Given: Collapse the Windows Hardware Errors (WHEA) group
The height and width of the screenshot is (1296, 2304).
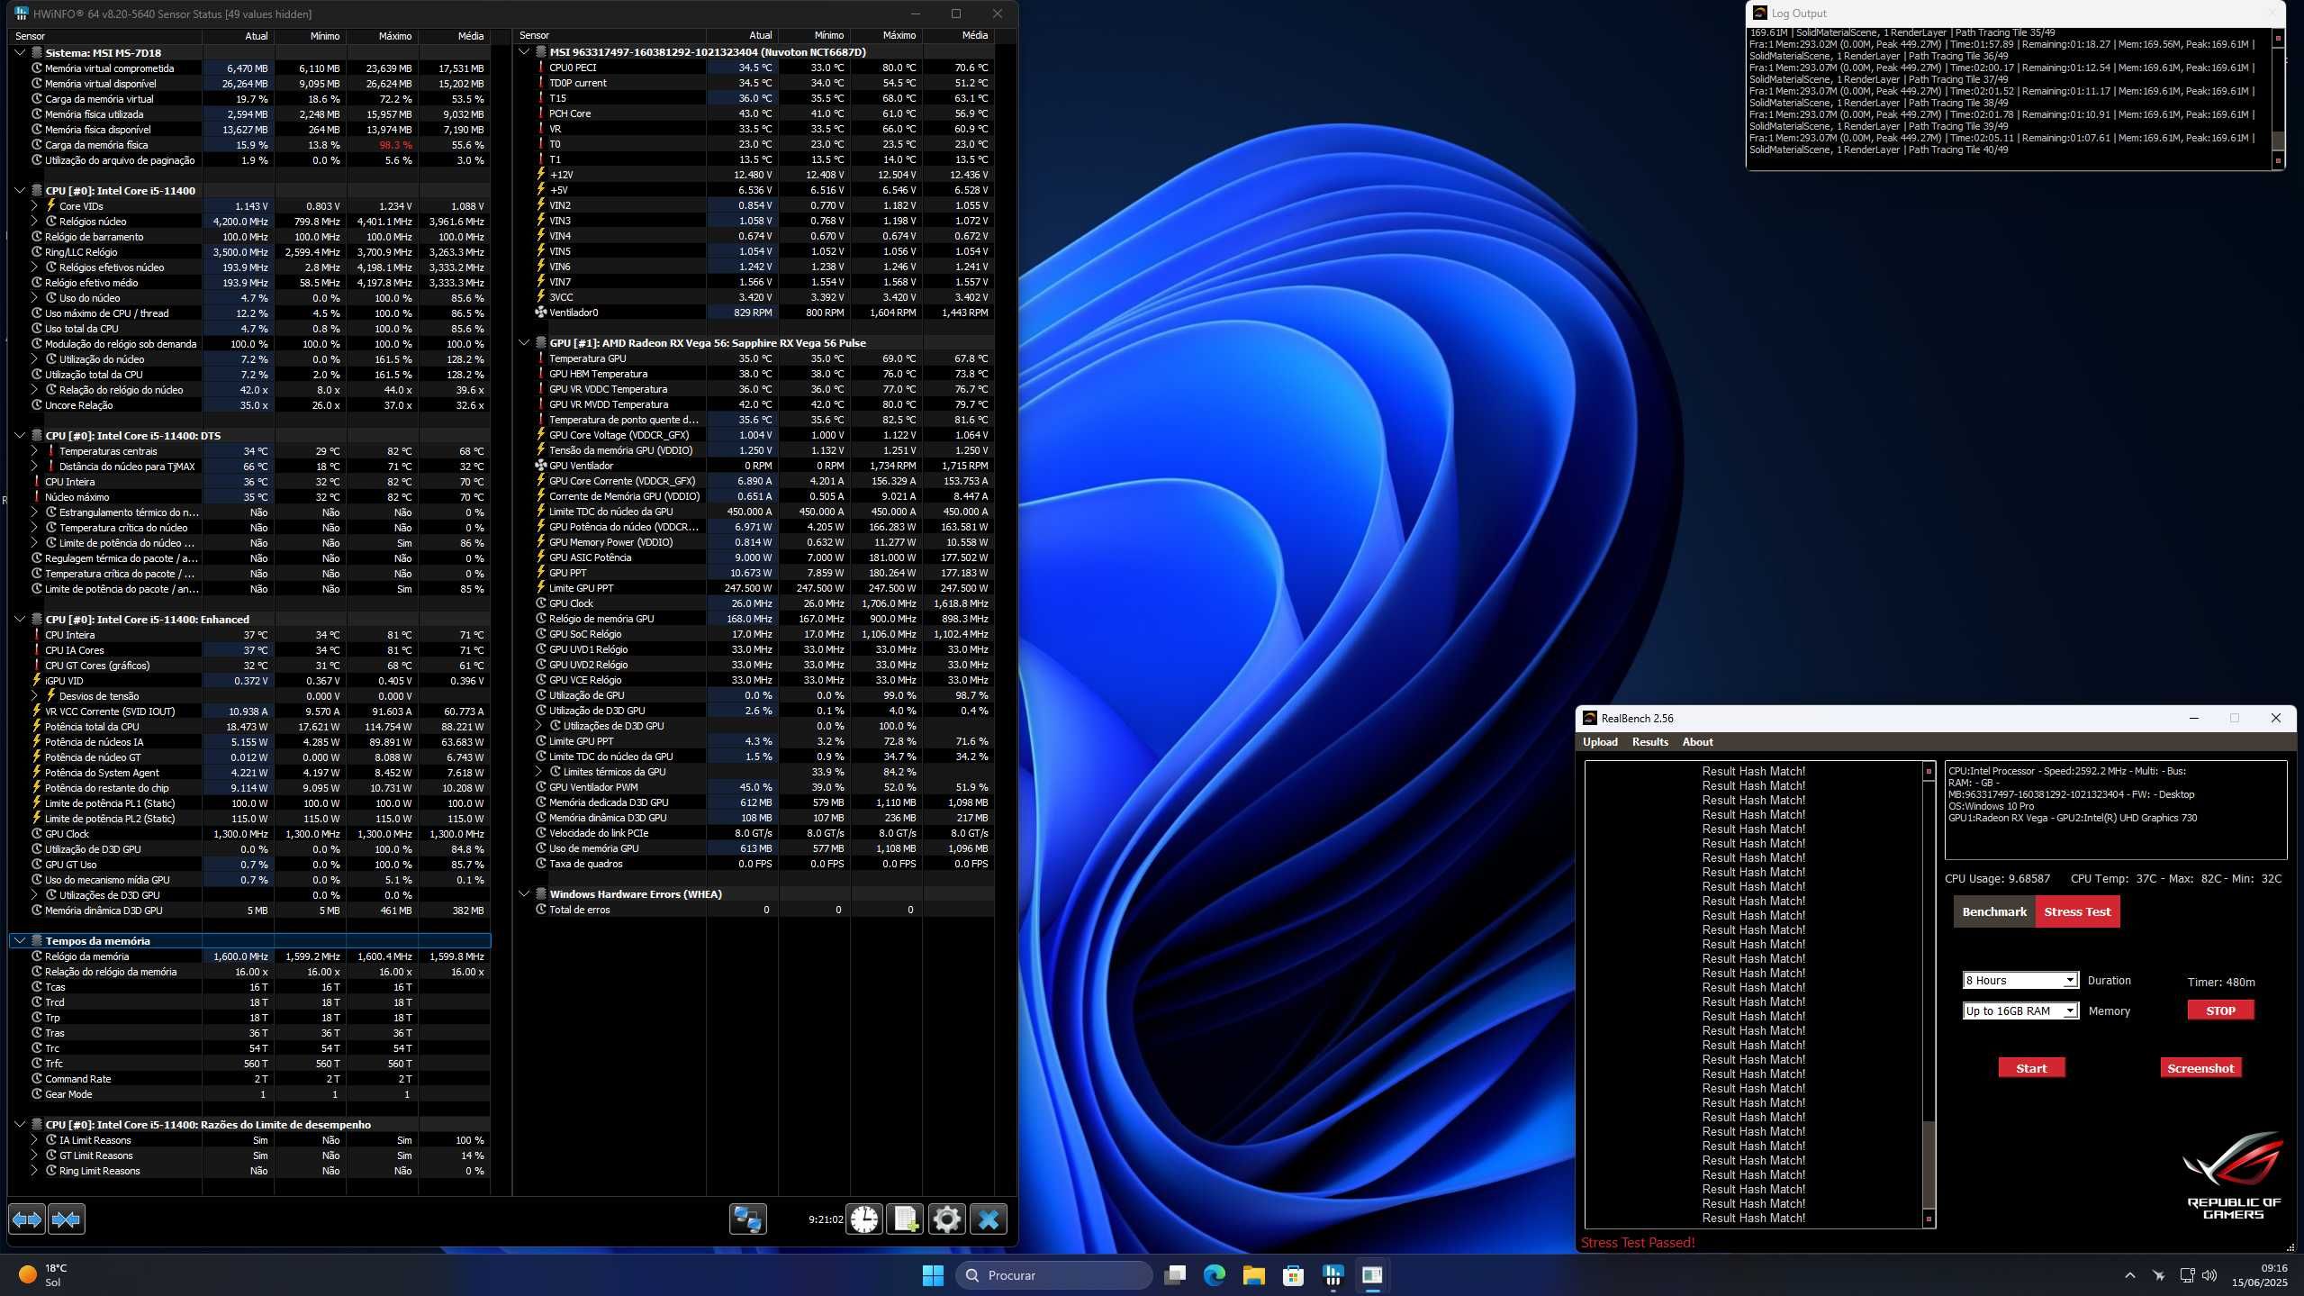Looking at the screenshot, I should tap(524, 893).
